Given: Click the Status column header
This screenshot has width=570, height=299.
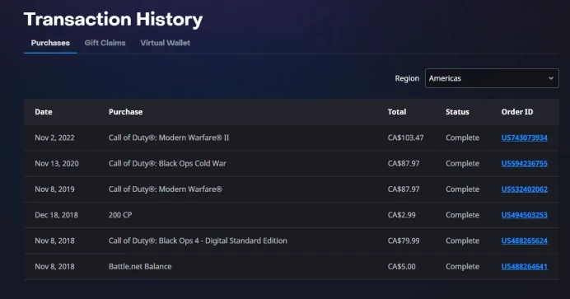Looking at the screenshot, I should [x=457, y=112].
